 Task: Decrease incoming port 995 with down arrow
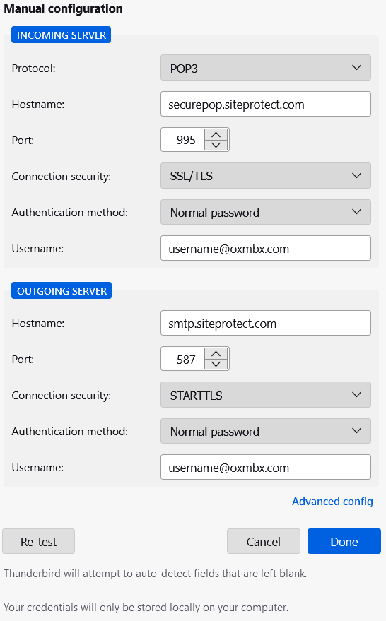coord(216,145)
